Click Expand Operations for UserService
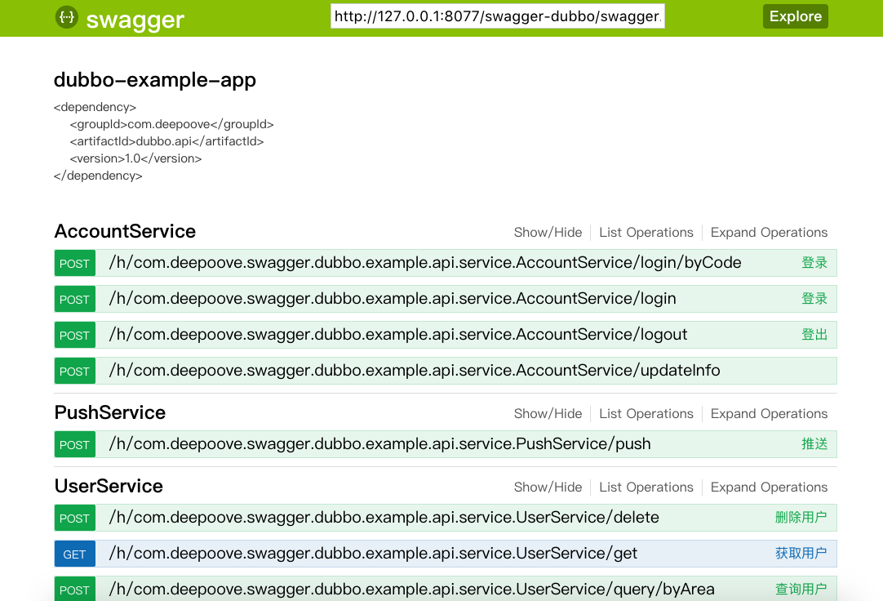The height and width of the screenshot is (601, 883). 769,487
